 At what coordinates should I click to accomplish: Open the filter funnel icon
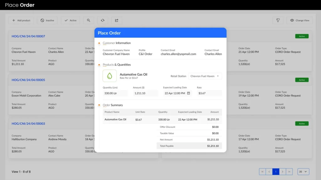pos(278,20)
